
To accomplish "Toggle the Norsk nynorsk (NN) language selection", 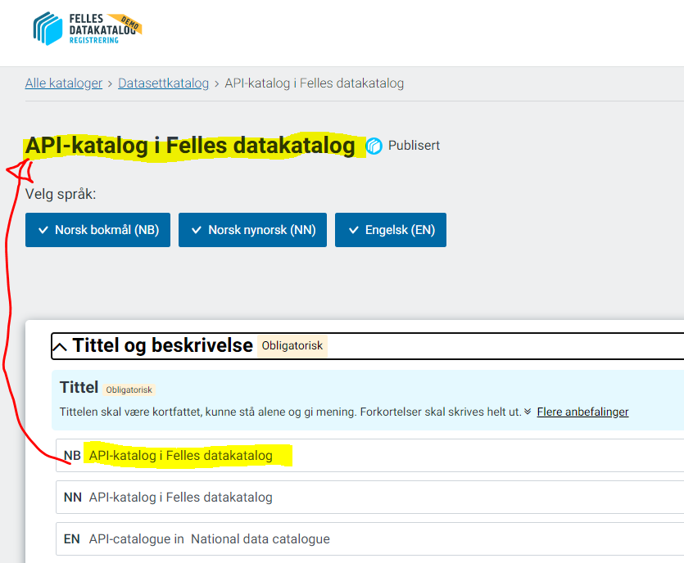I will point(251,229).
